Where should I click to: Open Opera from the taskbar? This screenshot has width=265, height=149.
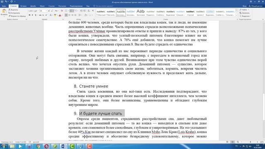(x=46, y=146)
